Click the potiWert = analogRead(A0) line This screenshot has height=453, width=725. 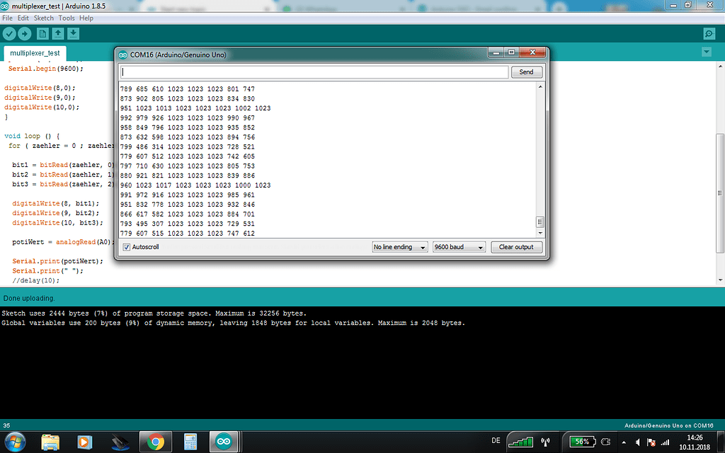point(62,242)
